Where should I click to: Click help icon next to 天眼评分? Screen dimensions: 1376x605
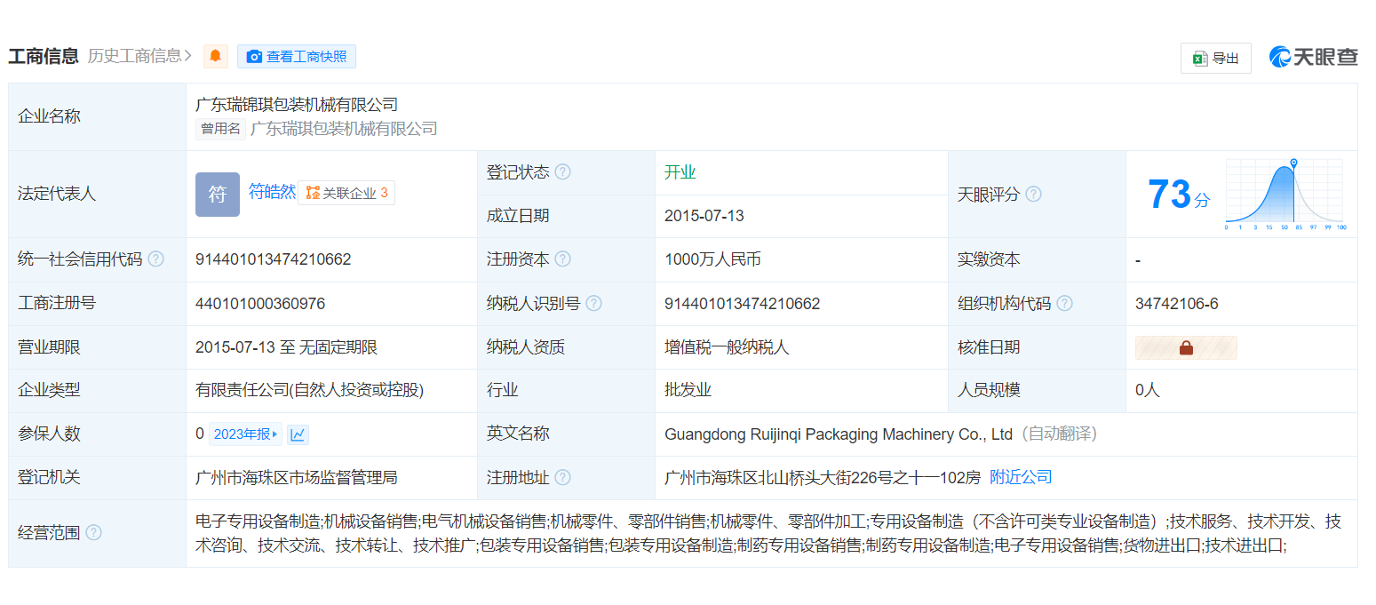pos(1033,195)
